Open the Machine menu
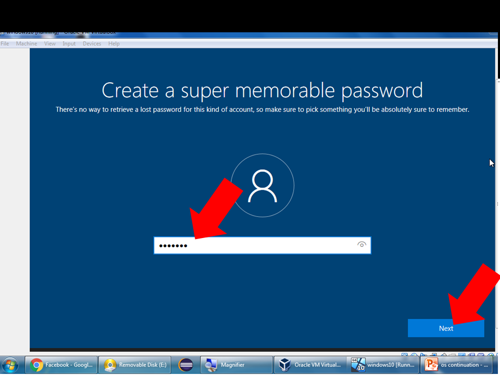500x375 pixels. click(x=27, y=43)
